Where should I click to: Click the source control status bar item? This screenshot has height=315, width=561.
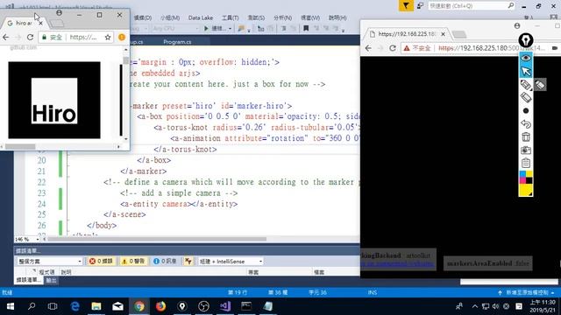527,292
